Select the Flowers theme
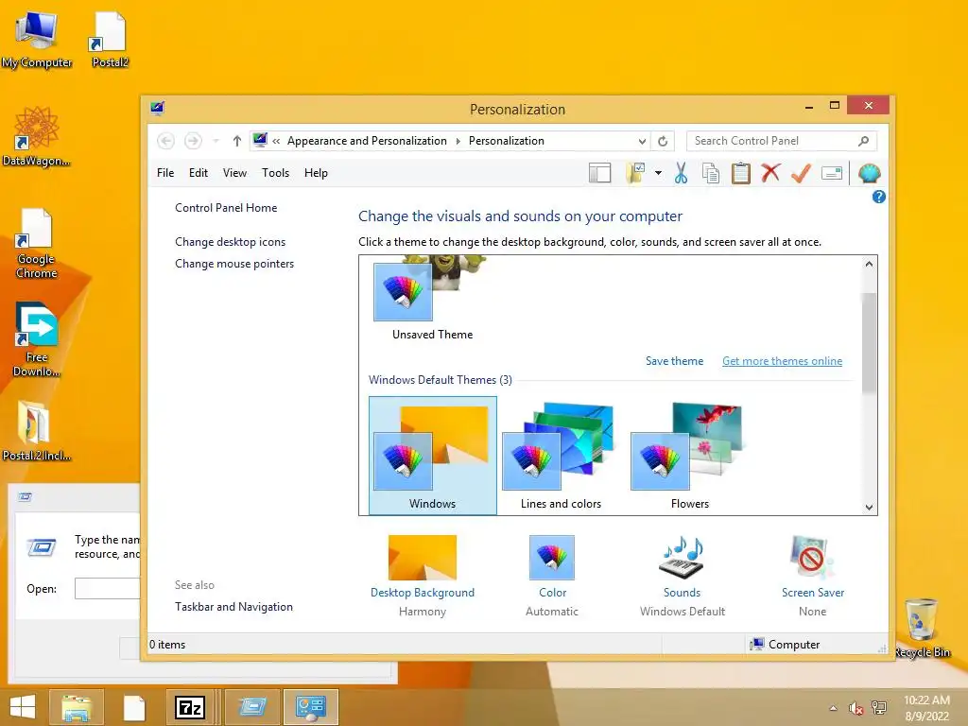 [x=689, y=456]
